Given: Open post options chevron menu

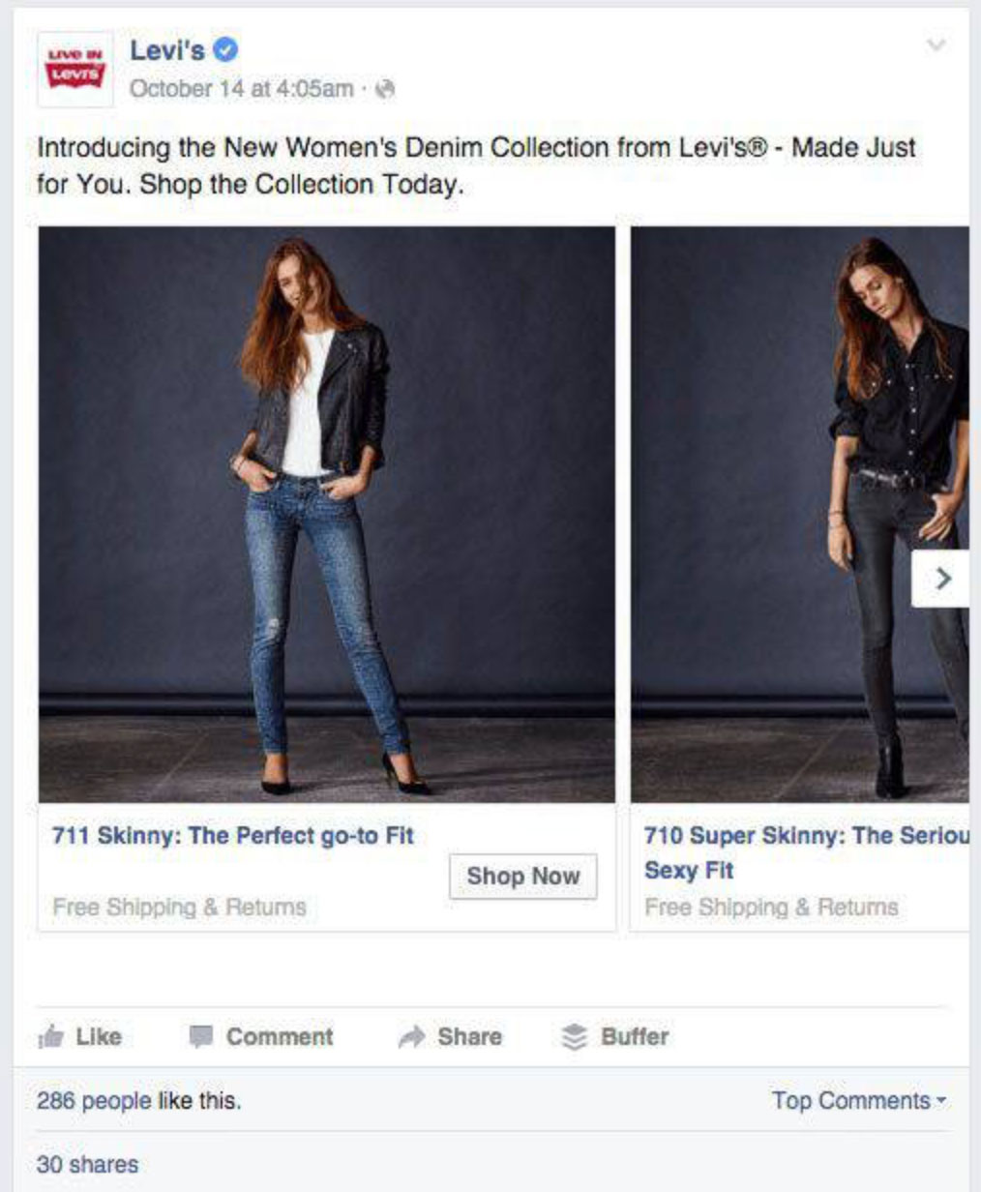Looking at the screenshot, I should (935, 45).
